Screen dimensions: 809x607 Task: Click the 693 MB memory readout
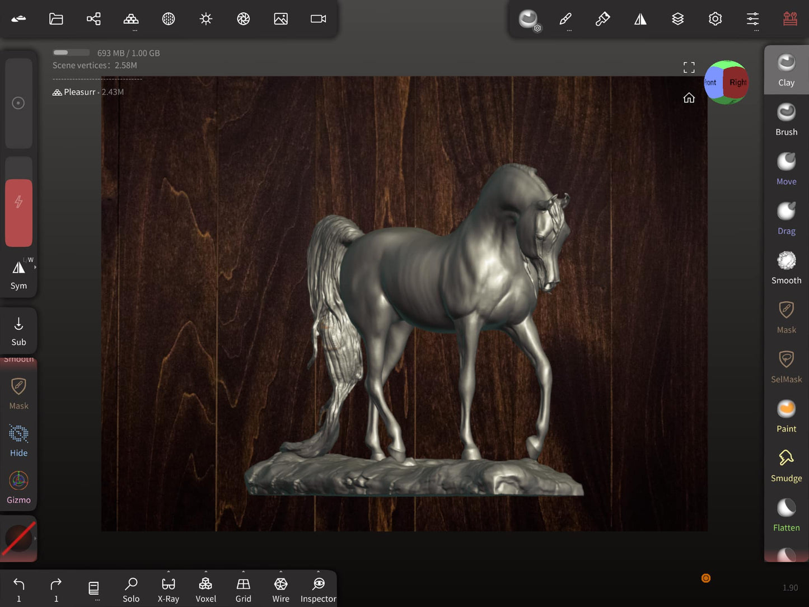(x=128, y=53)
